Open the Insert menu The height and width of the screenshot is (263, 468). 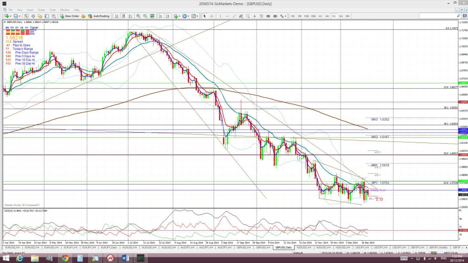pos(30,10)
